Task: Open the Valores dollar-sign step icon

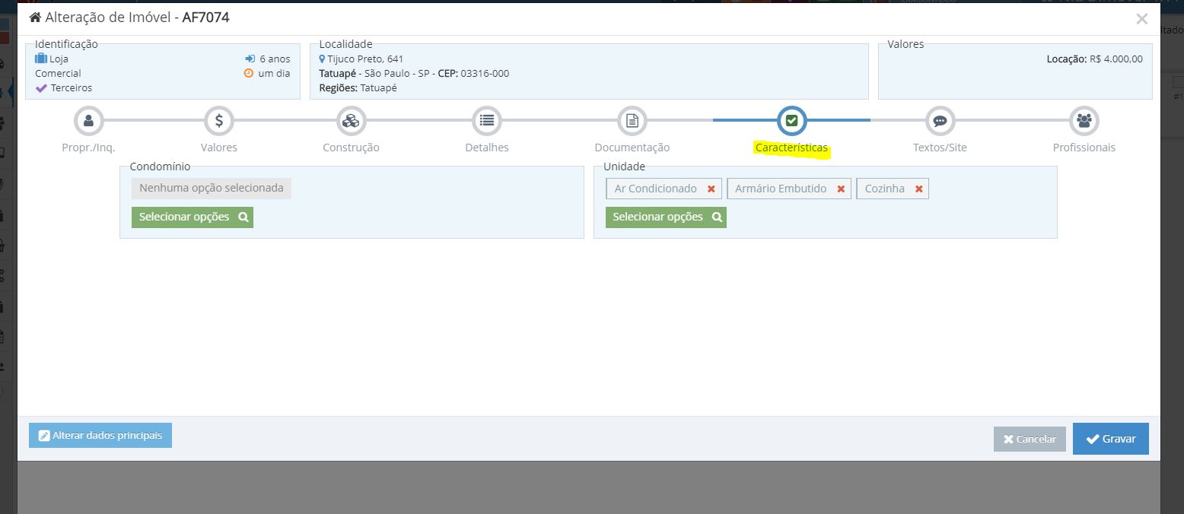Action: (x=219, y=121)
